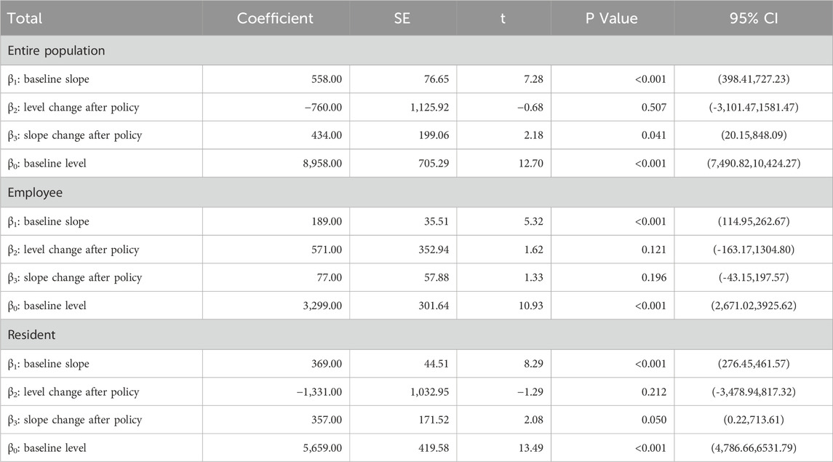
Task: Click coefficient value 3,299.00
Action: coord(322,306)
